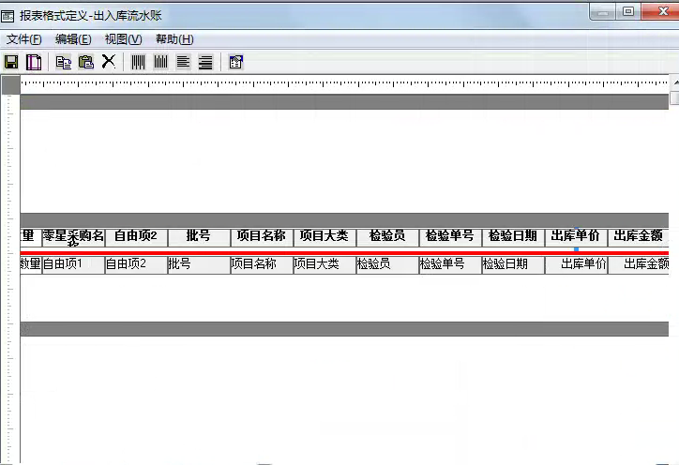The image size is (679, 465).
Task: Select the 项目名称 detail row field
Action: (262, 265)
